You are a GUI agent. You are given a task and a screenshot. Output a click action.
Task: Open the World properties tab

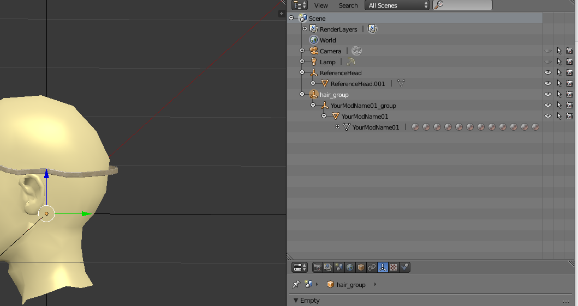[x=350, y=267]
